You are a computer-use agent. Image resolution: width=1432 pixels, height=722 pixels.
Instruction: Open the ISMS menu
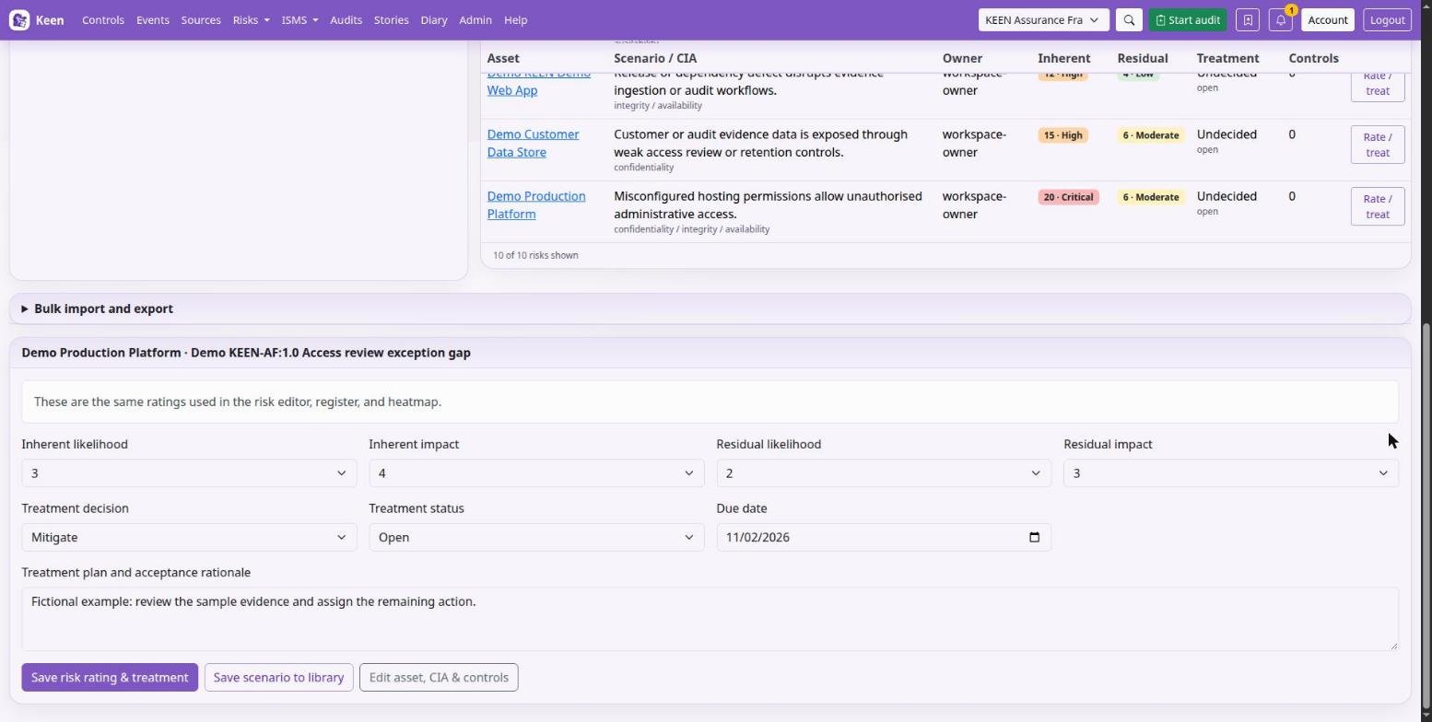299,19
